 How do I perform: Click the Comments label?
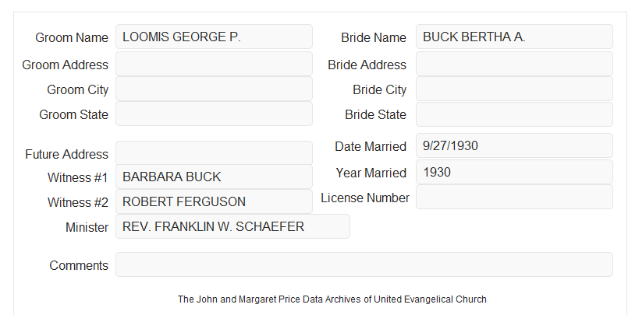79,265
